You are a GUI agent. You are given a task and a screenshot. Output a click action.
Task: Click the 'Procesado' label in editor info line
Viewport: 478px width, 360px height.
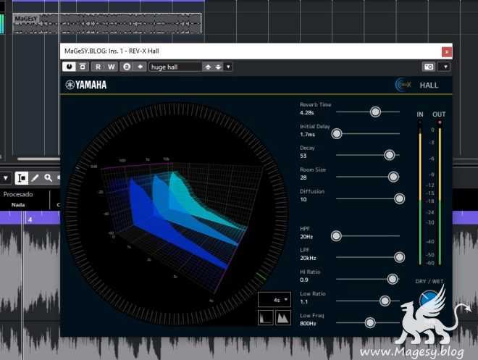pyautogui.click(x=18, y=194)
